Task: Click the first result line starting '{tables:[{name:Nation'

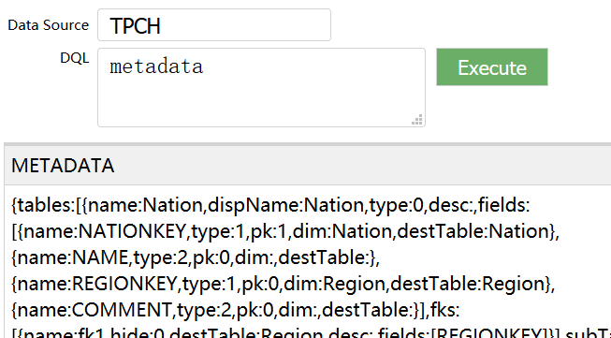Action: click(270, 205)
